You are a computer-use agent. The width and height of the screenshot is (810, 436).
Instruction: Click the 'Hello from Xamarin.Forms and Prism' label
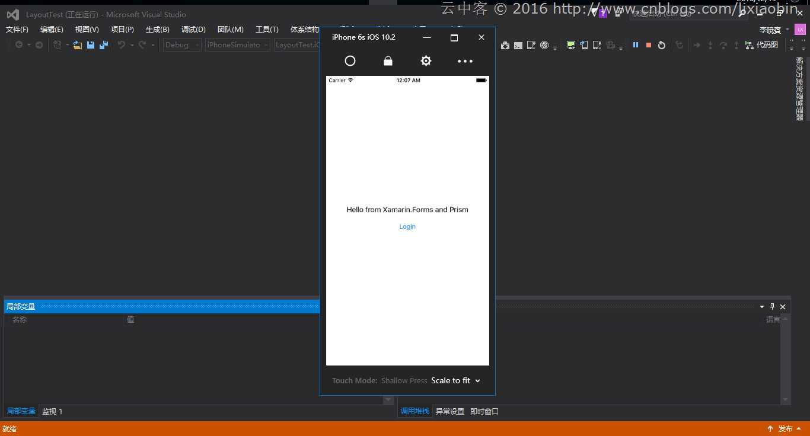click(407, 210)
